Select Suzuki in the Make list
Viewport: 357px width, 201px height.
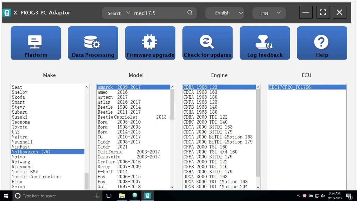click(48, 117)
